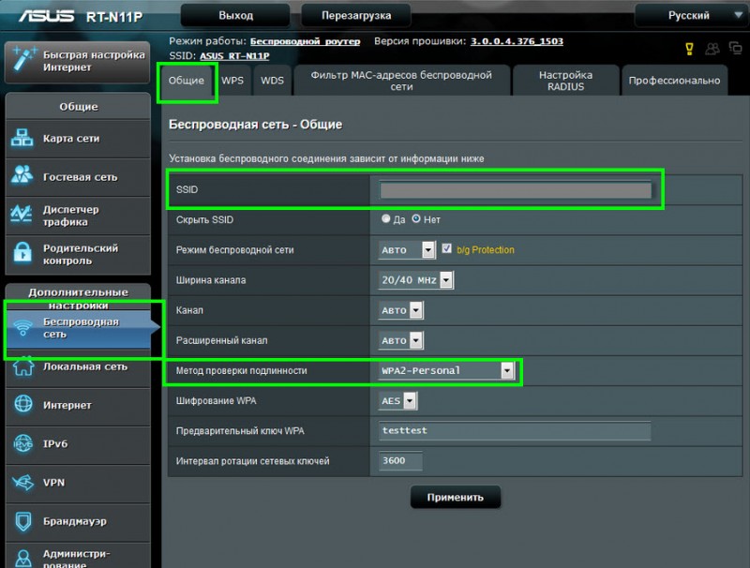The image size is (750, 568).
Task: Click the Расширенный канал label
Action: [221, 340]
